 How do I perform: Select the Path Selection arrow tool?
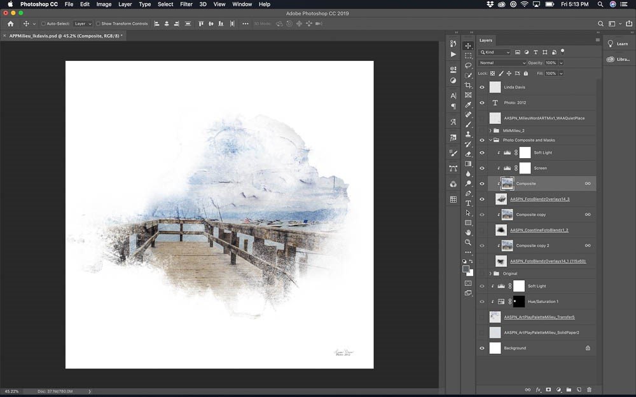click(468, 213)
